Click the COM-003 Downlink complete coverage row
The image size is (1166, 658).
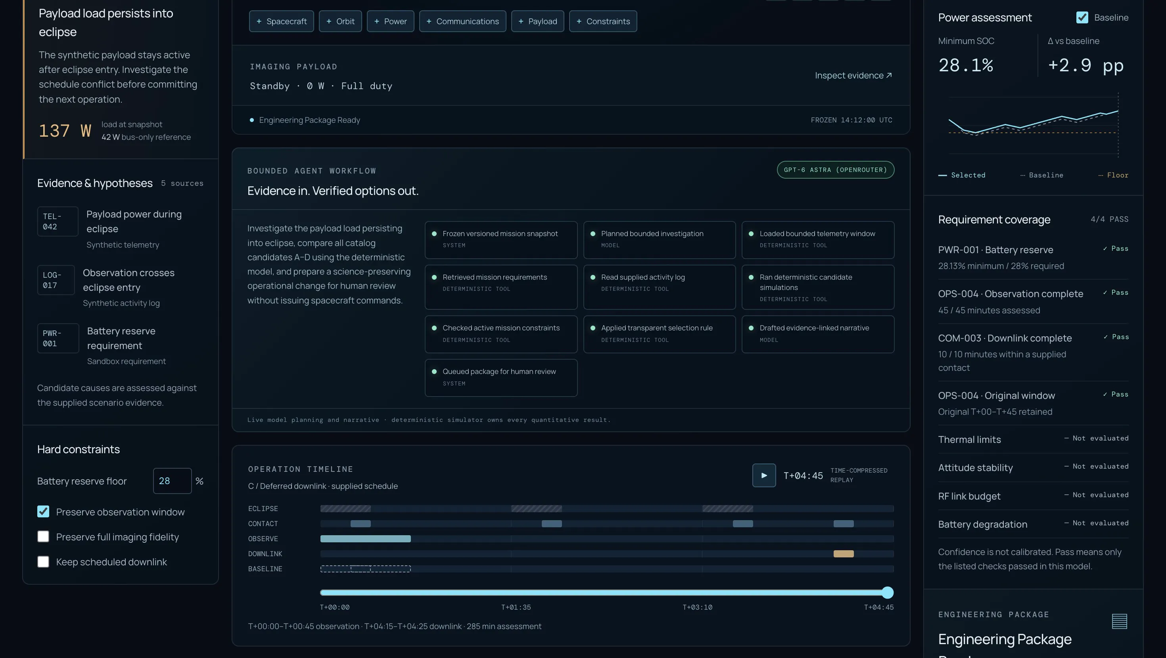click(1033, 352)
